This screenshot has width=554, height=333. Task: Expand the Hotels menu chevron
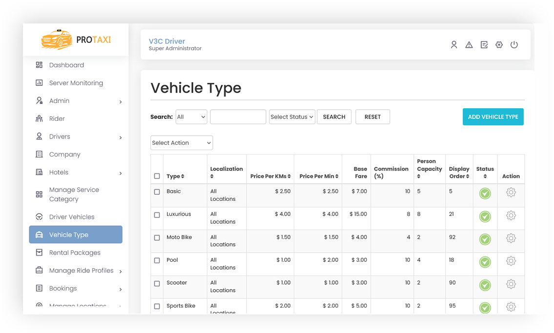121,173
